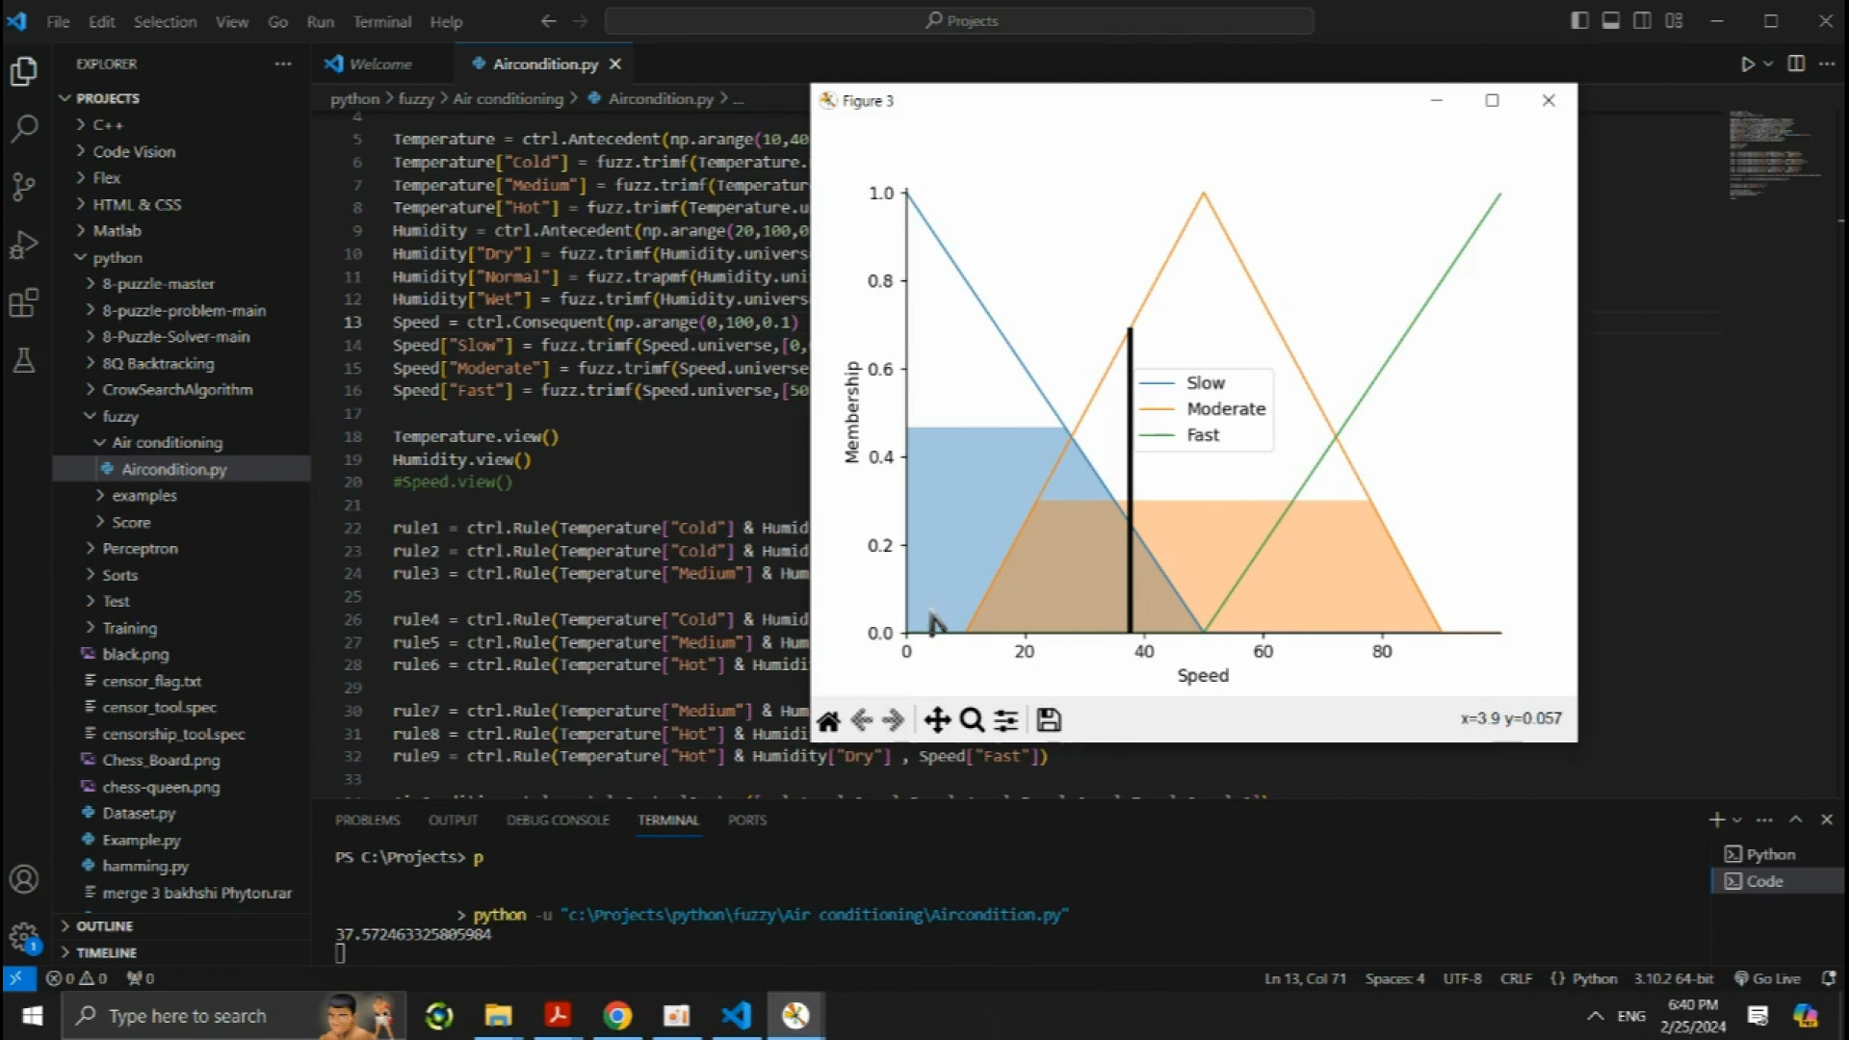Open the new terminal launch profile dropdown
The image size is (1849, 1040).
(1737, 820)
